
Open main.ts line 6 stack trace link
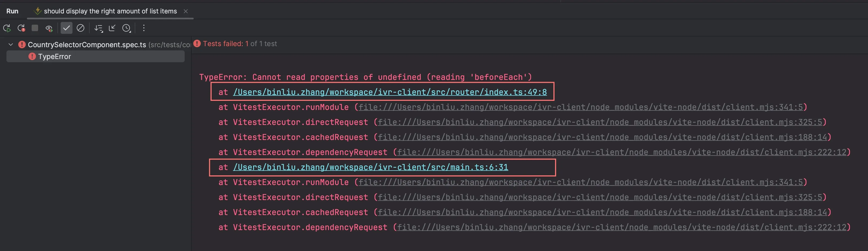[371, 167]
